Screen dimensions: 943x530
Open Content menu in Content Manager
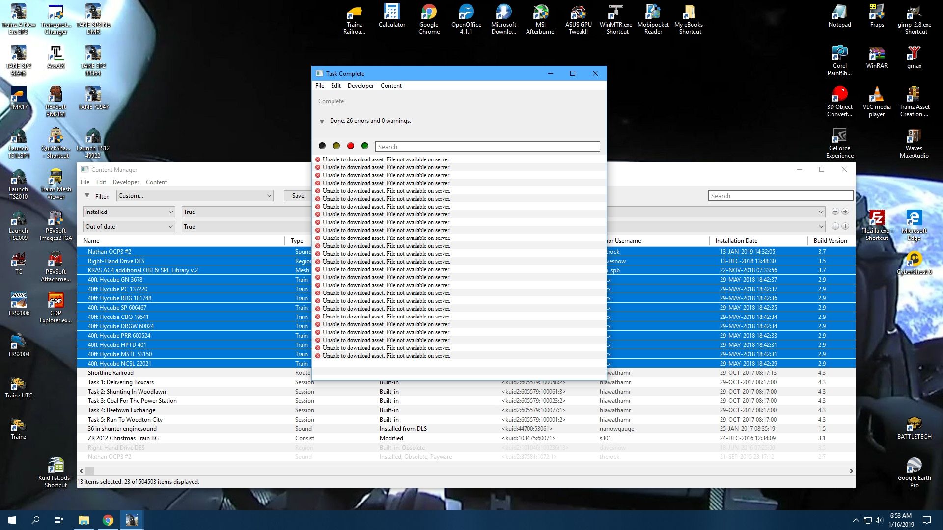pyautogui.click(x=156, y=182)
